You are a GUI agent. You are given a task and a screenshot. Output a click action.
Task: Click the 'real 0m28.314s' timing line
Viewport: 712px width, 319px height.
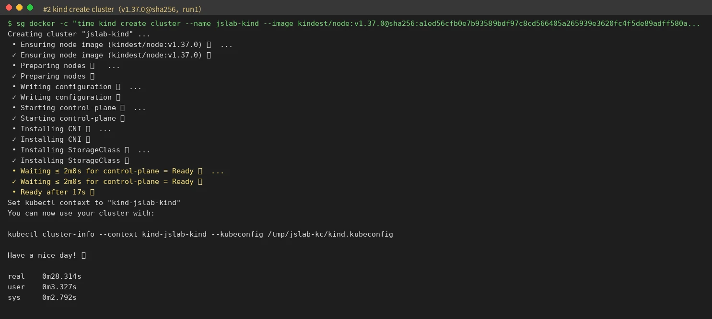45,276
